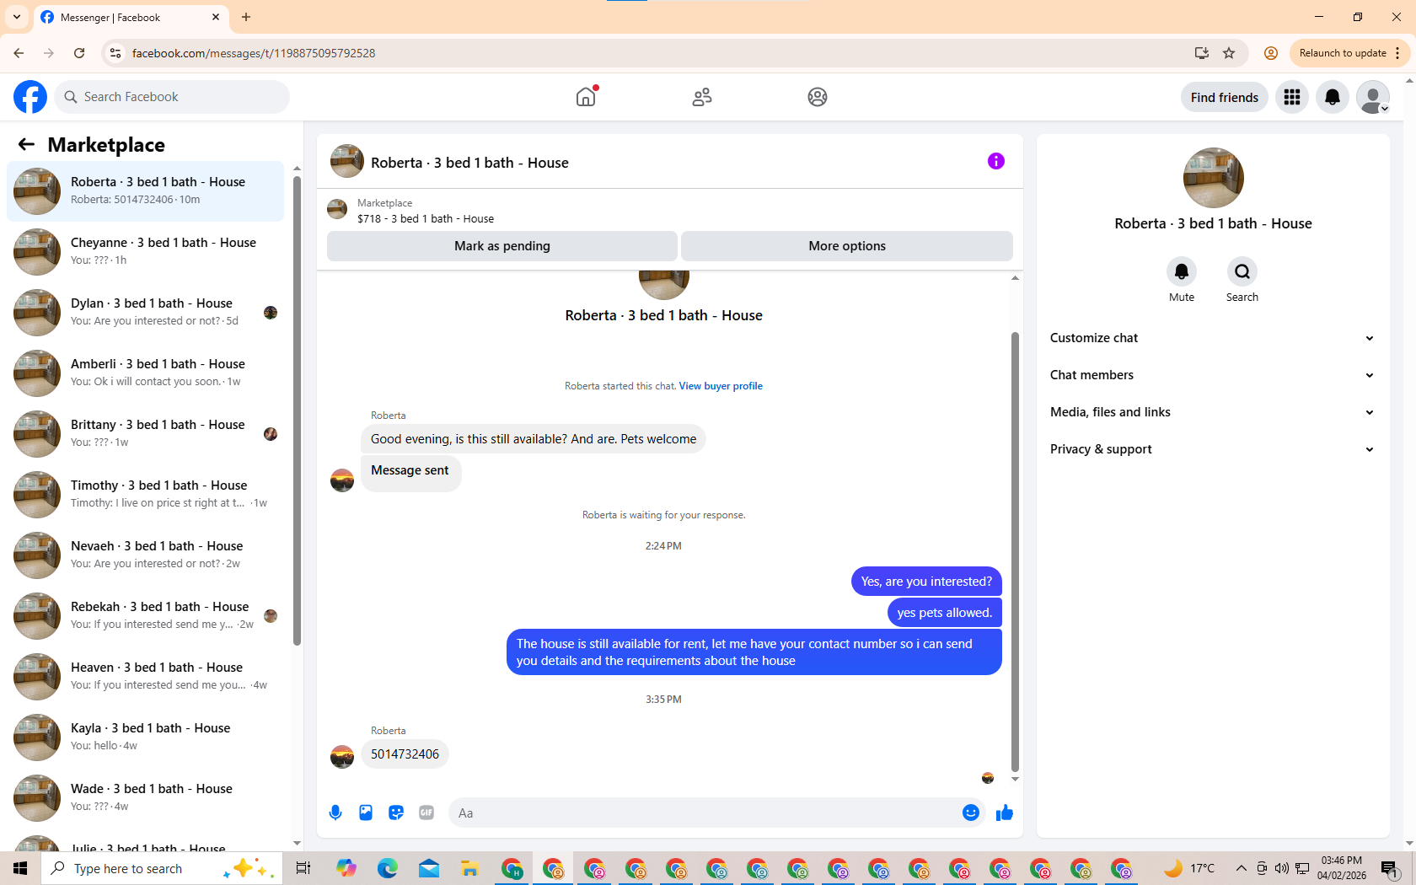The image size is (1416, 885).
Task: Send a thumbs-up like
Action: [x=1005, y=813]
